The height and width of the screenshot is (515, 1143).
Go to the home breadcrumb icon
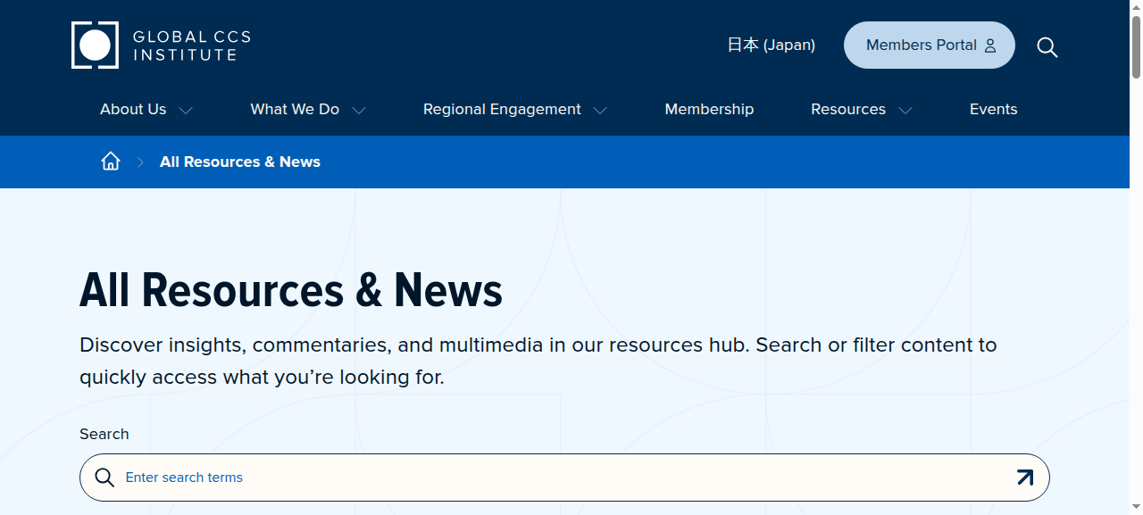111,162
